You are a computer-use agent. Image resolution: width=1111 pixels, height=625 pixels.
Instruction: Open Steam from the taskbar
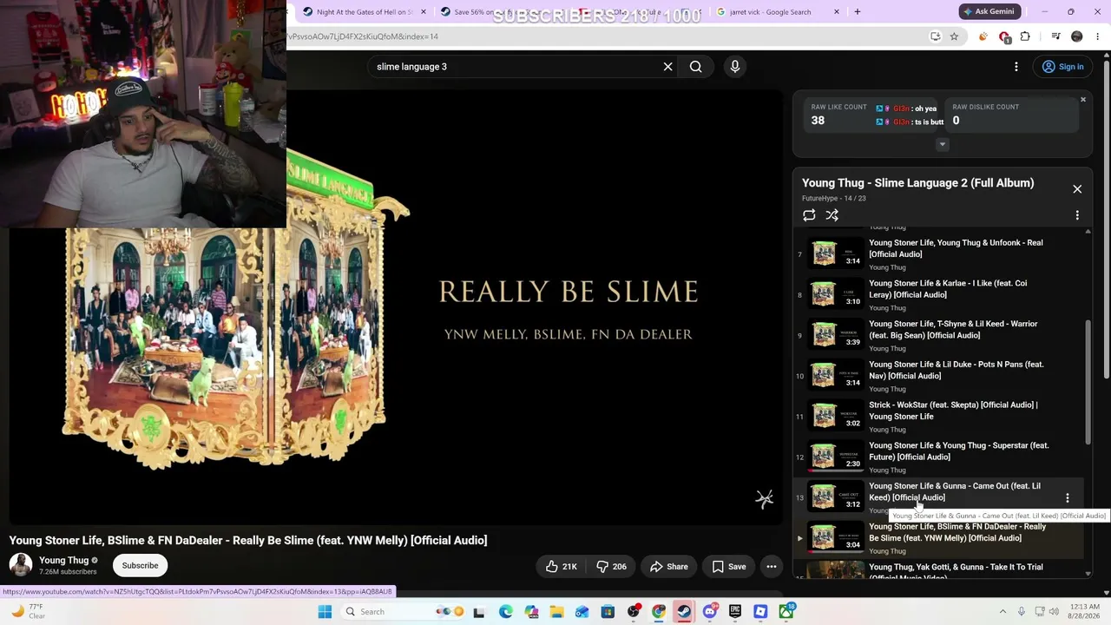[x=684, y=612]
